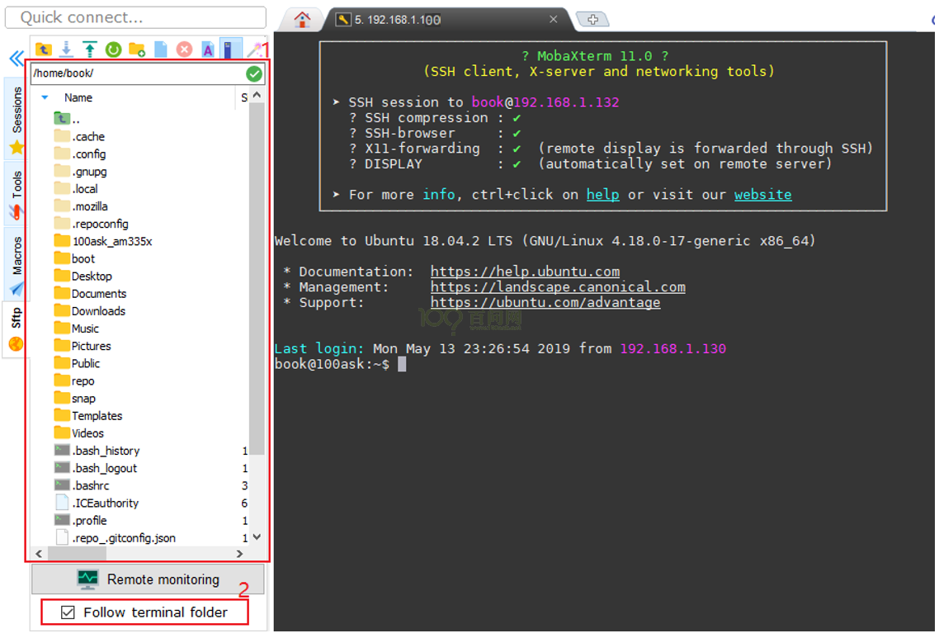Select the Documents folder
Viewport: 939px width, 638px height.
(90, 294)
